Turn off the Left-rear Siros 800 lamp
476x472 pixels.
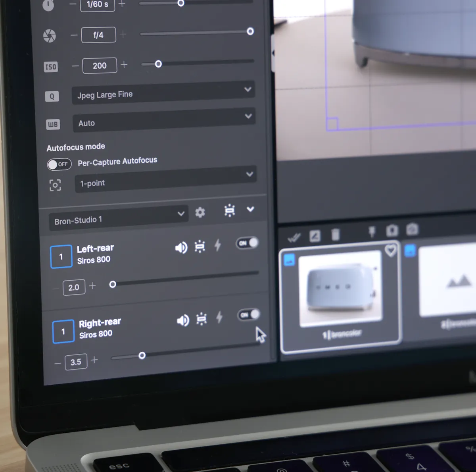click(x=247, y=243)
